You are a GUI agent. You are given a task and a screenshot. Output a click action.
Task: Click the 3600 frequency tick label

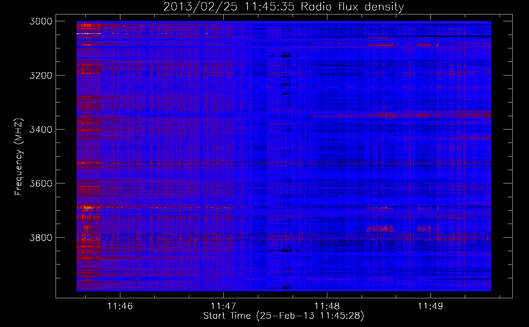[x=41, y=183]
